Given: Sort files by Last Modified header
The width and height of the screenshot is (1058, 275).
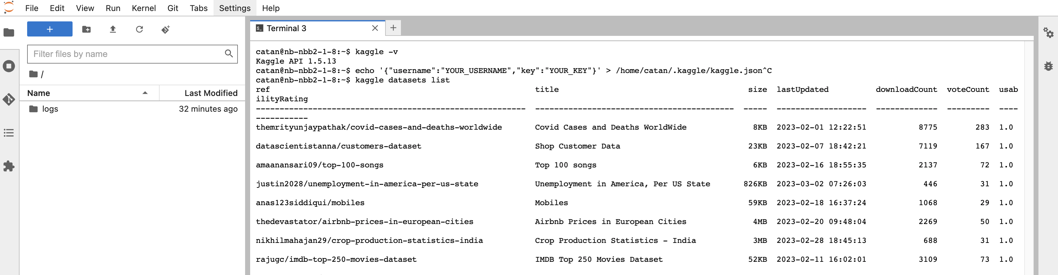Looking at the screenshot, I should [x=210, y=93].
